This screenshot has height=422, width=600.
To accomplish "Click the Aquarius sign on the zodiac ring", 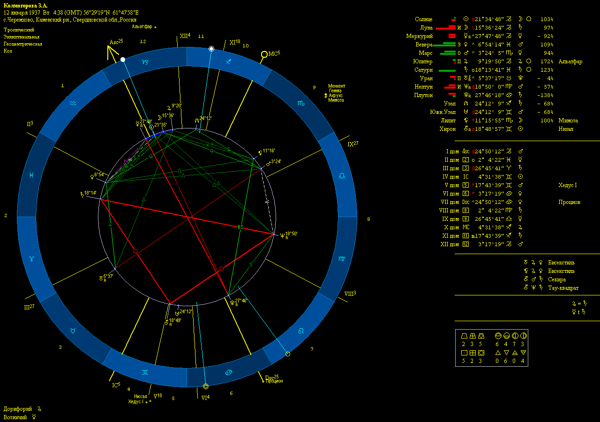I will (73, 103).
